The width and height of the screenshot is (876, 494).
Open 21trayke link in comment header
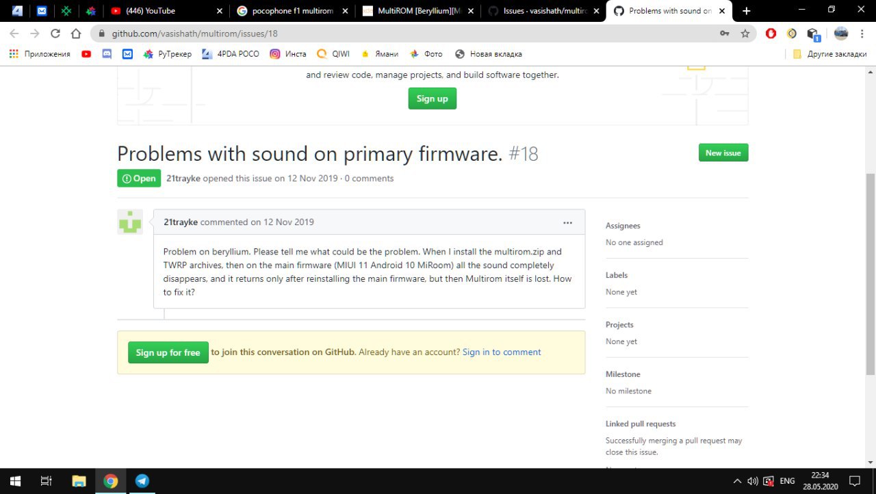[181, 222]
